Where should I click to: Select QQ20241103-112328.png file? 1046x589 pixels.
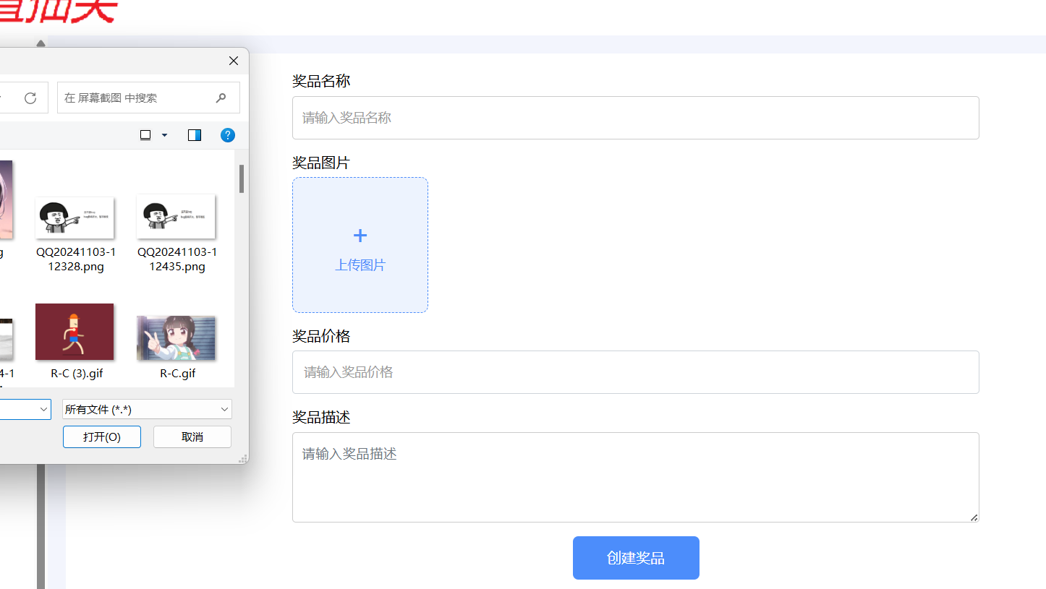(75, 217)
